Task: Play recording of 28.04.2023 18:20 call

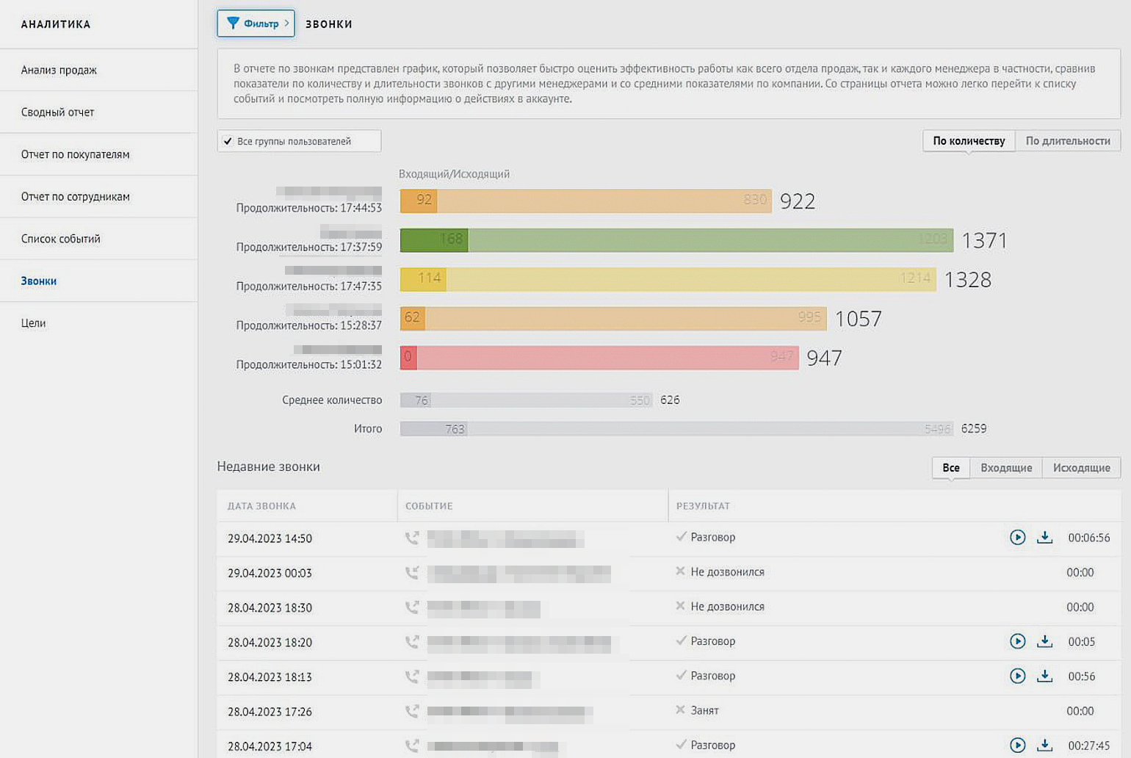Action: (x=1017, y=641)
